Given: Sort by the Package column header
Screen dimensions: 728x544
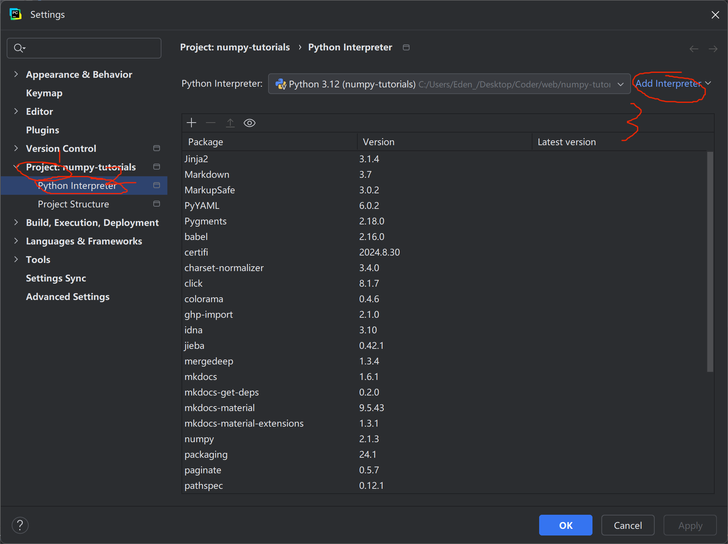Looking at the screenshot, I should (x=270, y=142).
